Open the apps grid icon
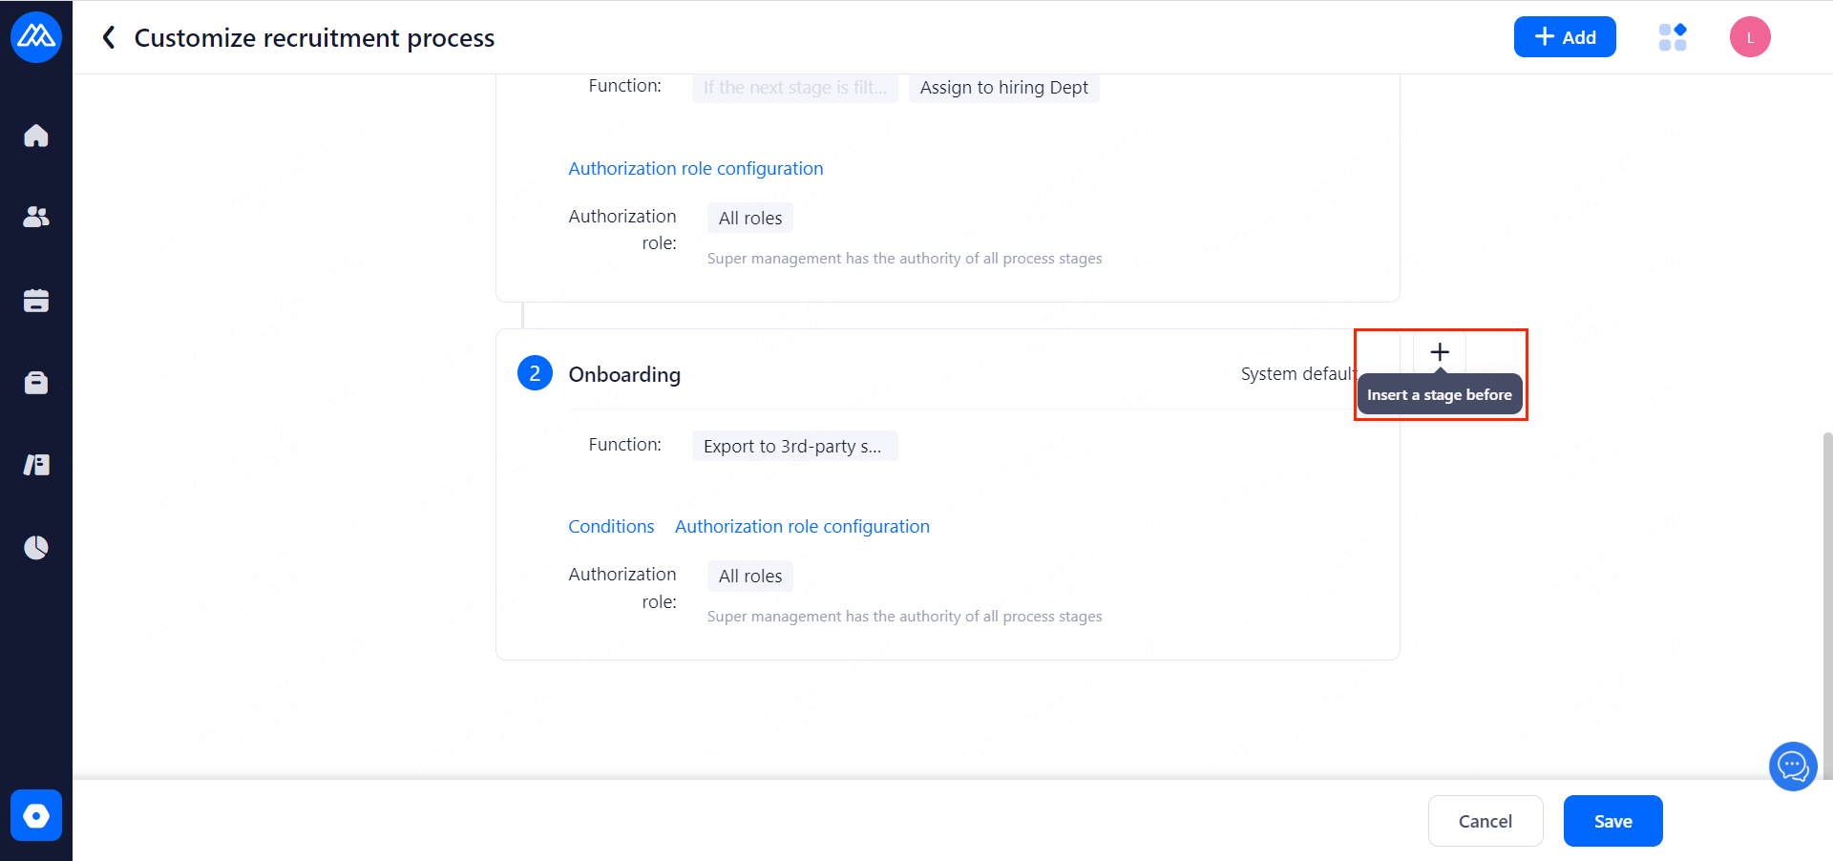This screenshot has height=861, width=1833. coord(1673,37)
